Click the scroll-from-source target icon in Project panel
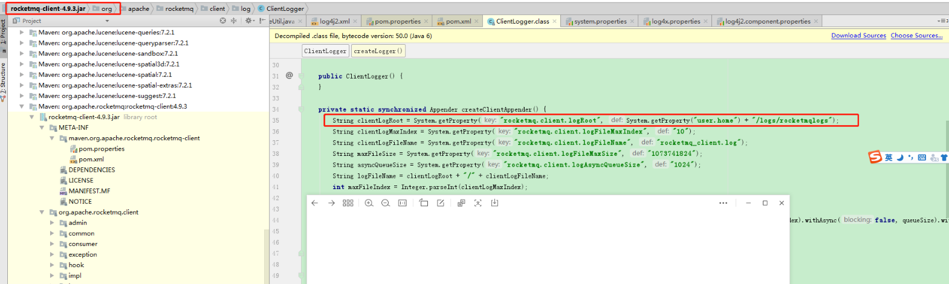Viewport: 949px width, 284px height. (223, 21)
